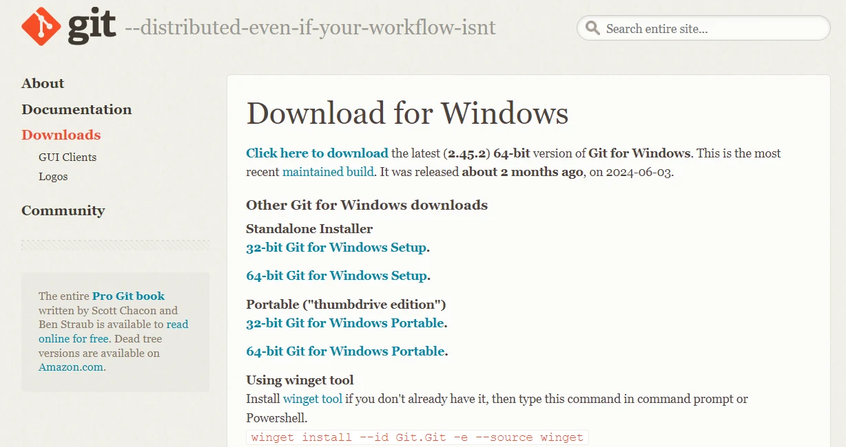Open the maintained build link
The image size is (846, 447).
328,171
